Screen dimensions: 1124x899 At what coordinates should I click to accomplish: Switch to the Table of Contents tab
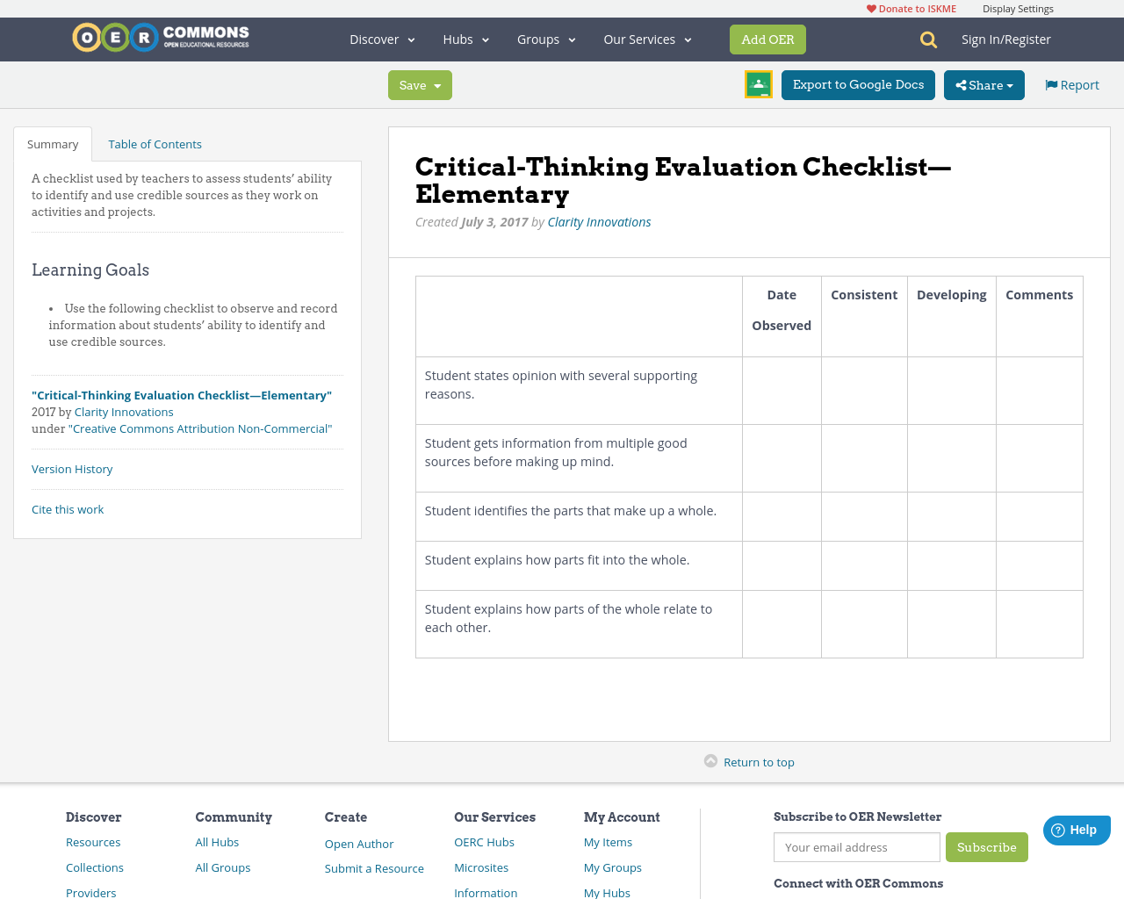155,142
